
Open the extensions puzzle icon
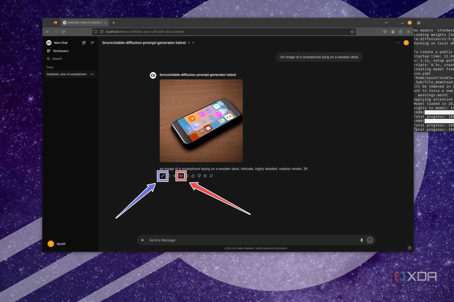click(401, 32)
